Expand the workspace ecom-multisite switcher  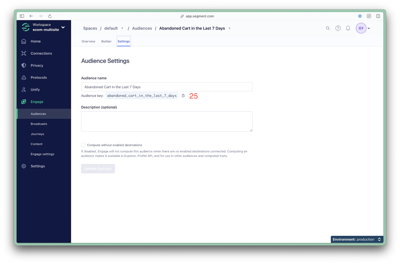63,27
